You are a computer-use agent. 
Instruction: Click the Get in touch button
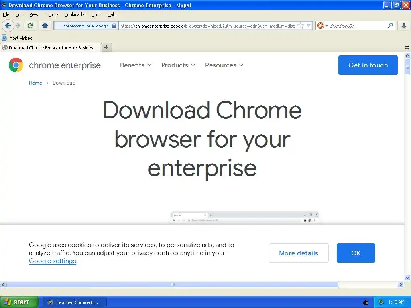[368, 65]
